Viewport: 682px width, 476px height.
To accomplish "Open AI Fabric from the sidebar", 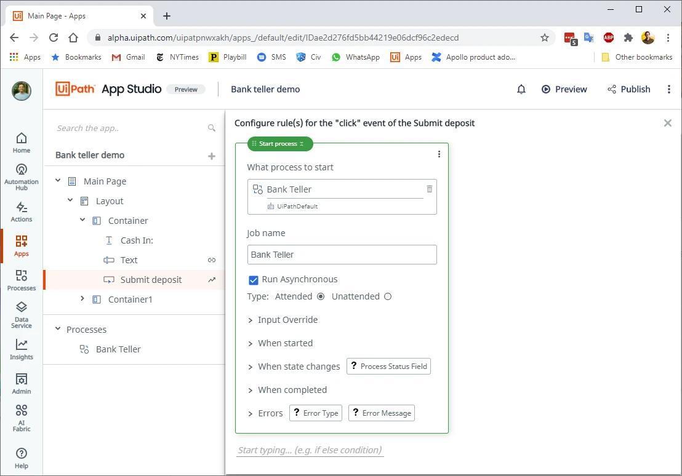I will pyautogui.click(x=22, y=418).
